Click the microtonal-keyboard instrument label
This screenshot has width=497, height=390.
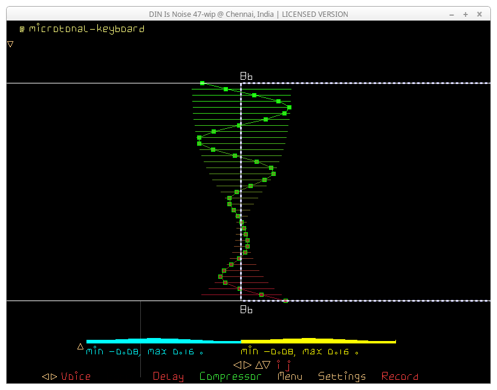(x=86, y=28)
